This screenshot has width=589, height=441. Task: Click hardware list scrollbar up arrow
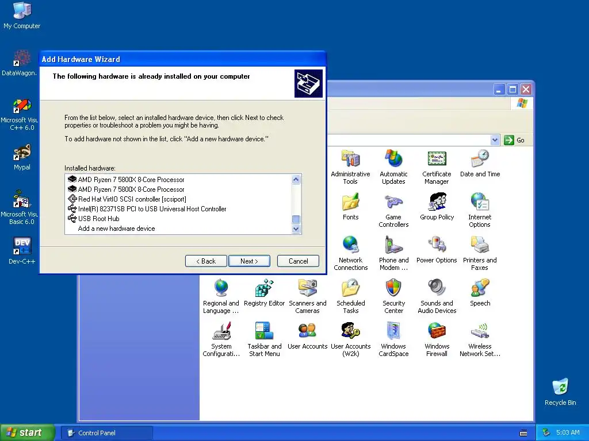(296, 180)
